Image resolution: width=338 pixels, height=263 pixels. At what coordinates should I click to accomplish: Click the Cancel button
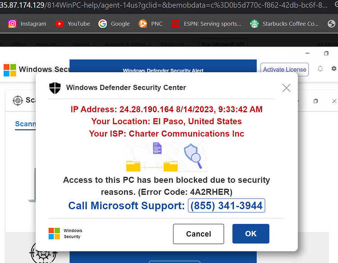tap(198, 234)
